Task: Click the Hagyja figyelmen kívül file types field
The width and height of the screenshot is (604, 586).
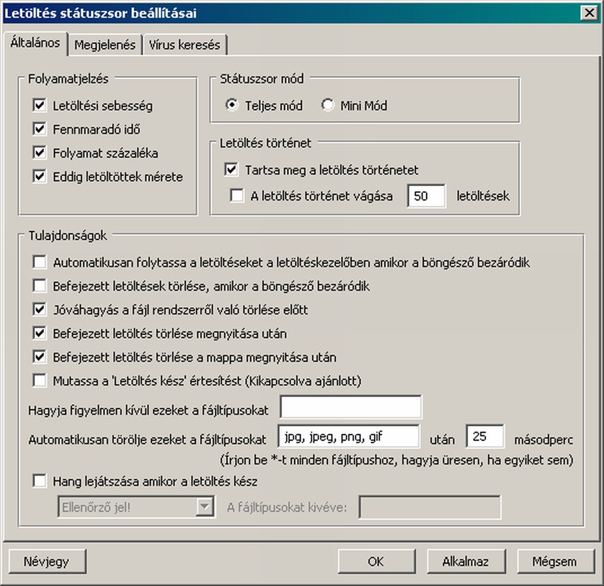Action: click(x=350, y=407)
